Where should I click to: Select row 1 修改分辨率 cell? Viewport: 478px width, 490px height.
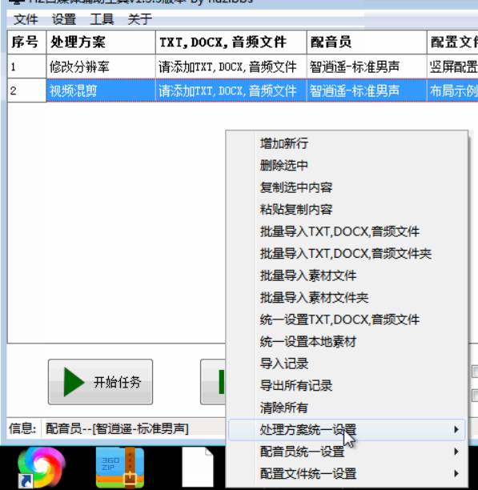click(x=101, y=66)
